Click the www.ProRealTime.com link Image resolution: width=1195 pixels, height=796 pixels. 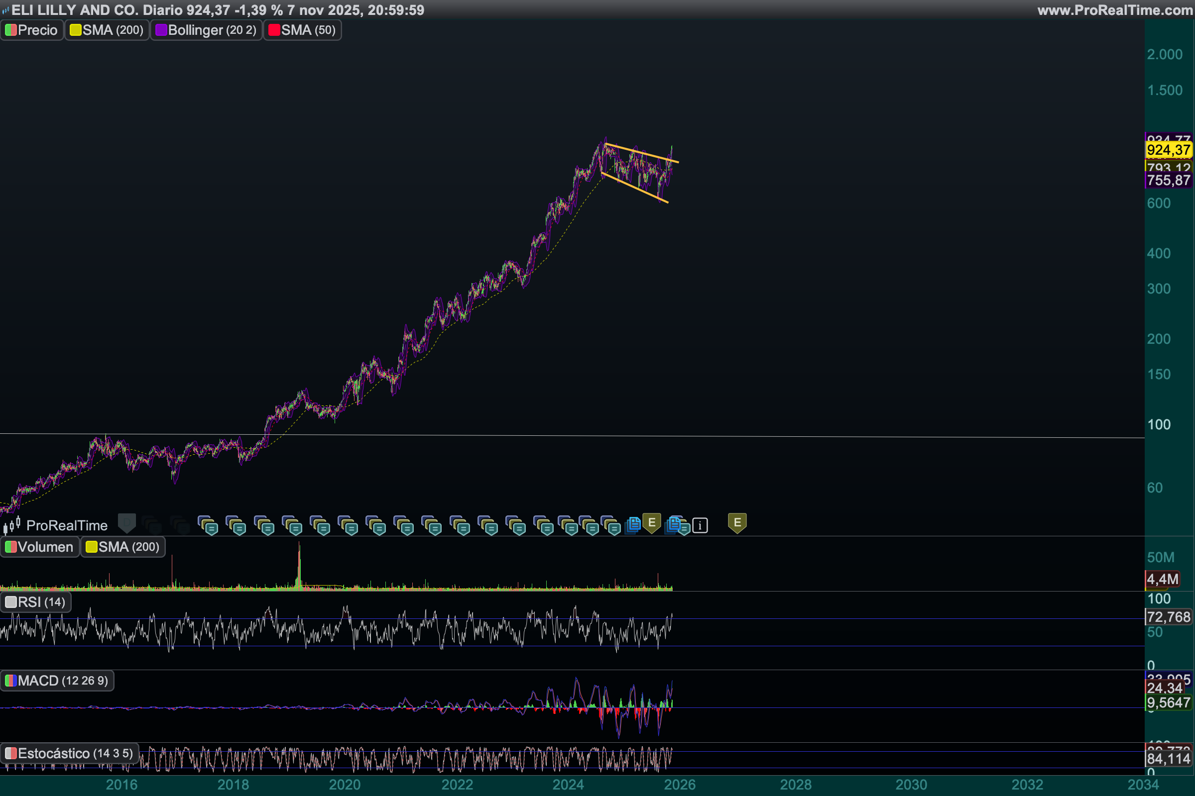point(1115,9)
